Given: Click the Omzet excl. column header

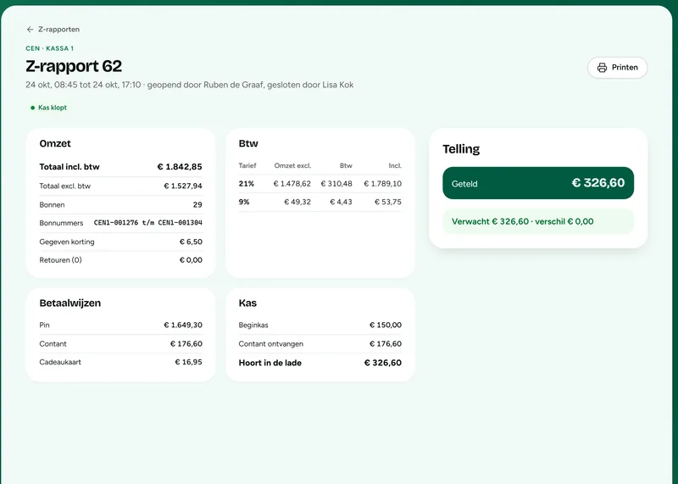Looking at the screenshot, I should (x=292, y=165).
